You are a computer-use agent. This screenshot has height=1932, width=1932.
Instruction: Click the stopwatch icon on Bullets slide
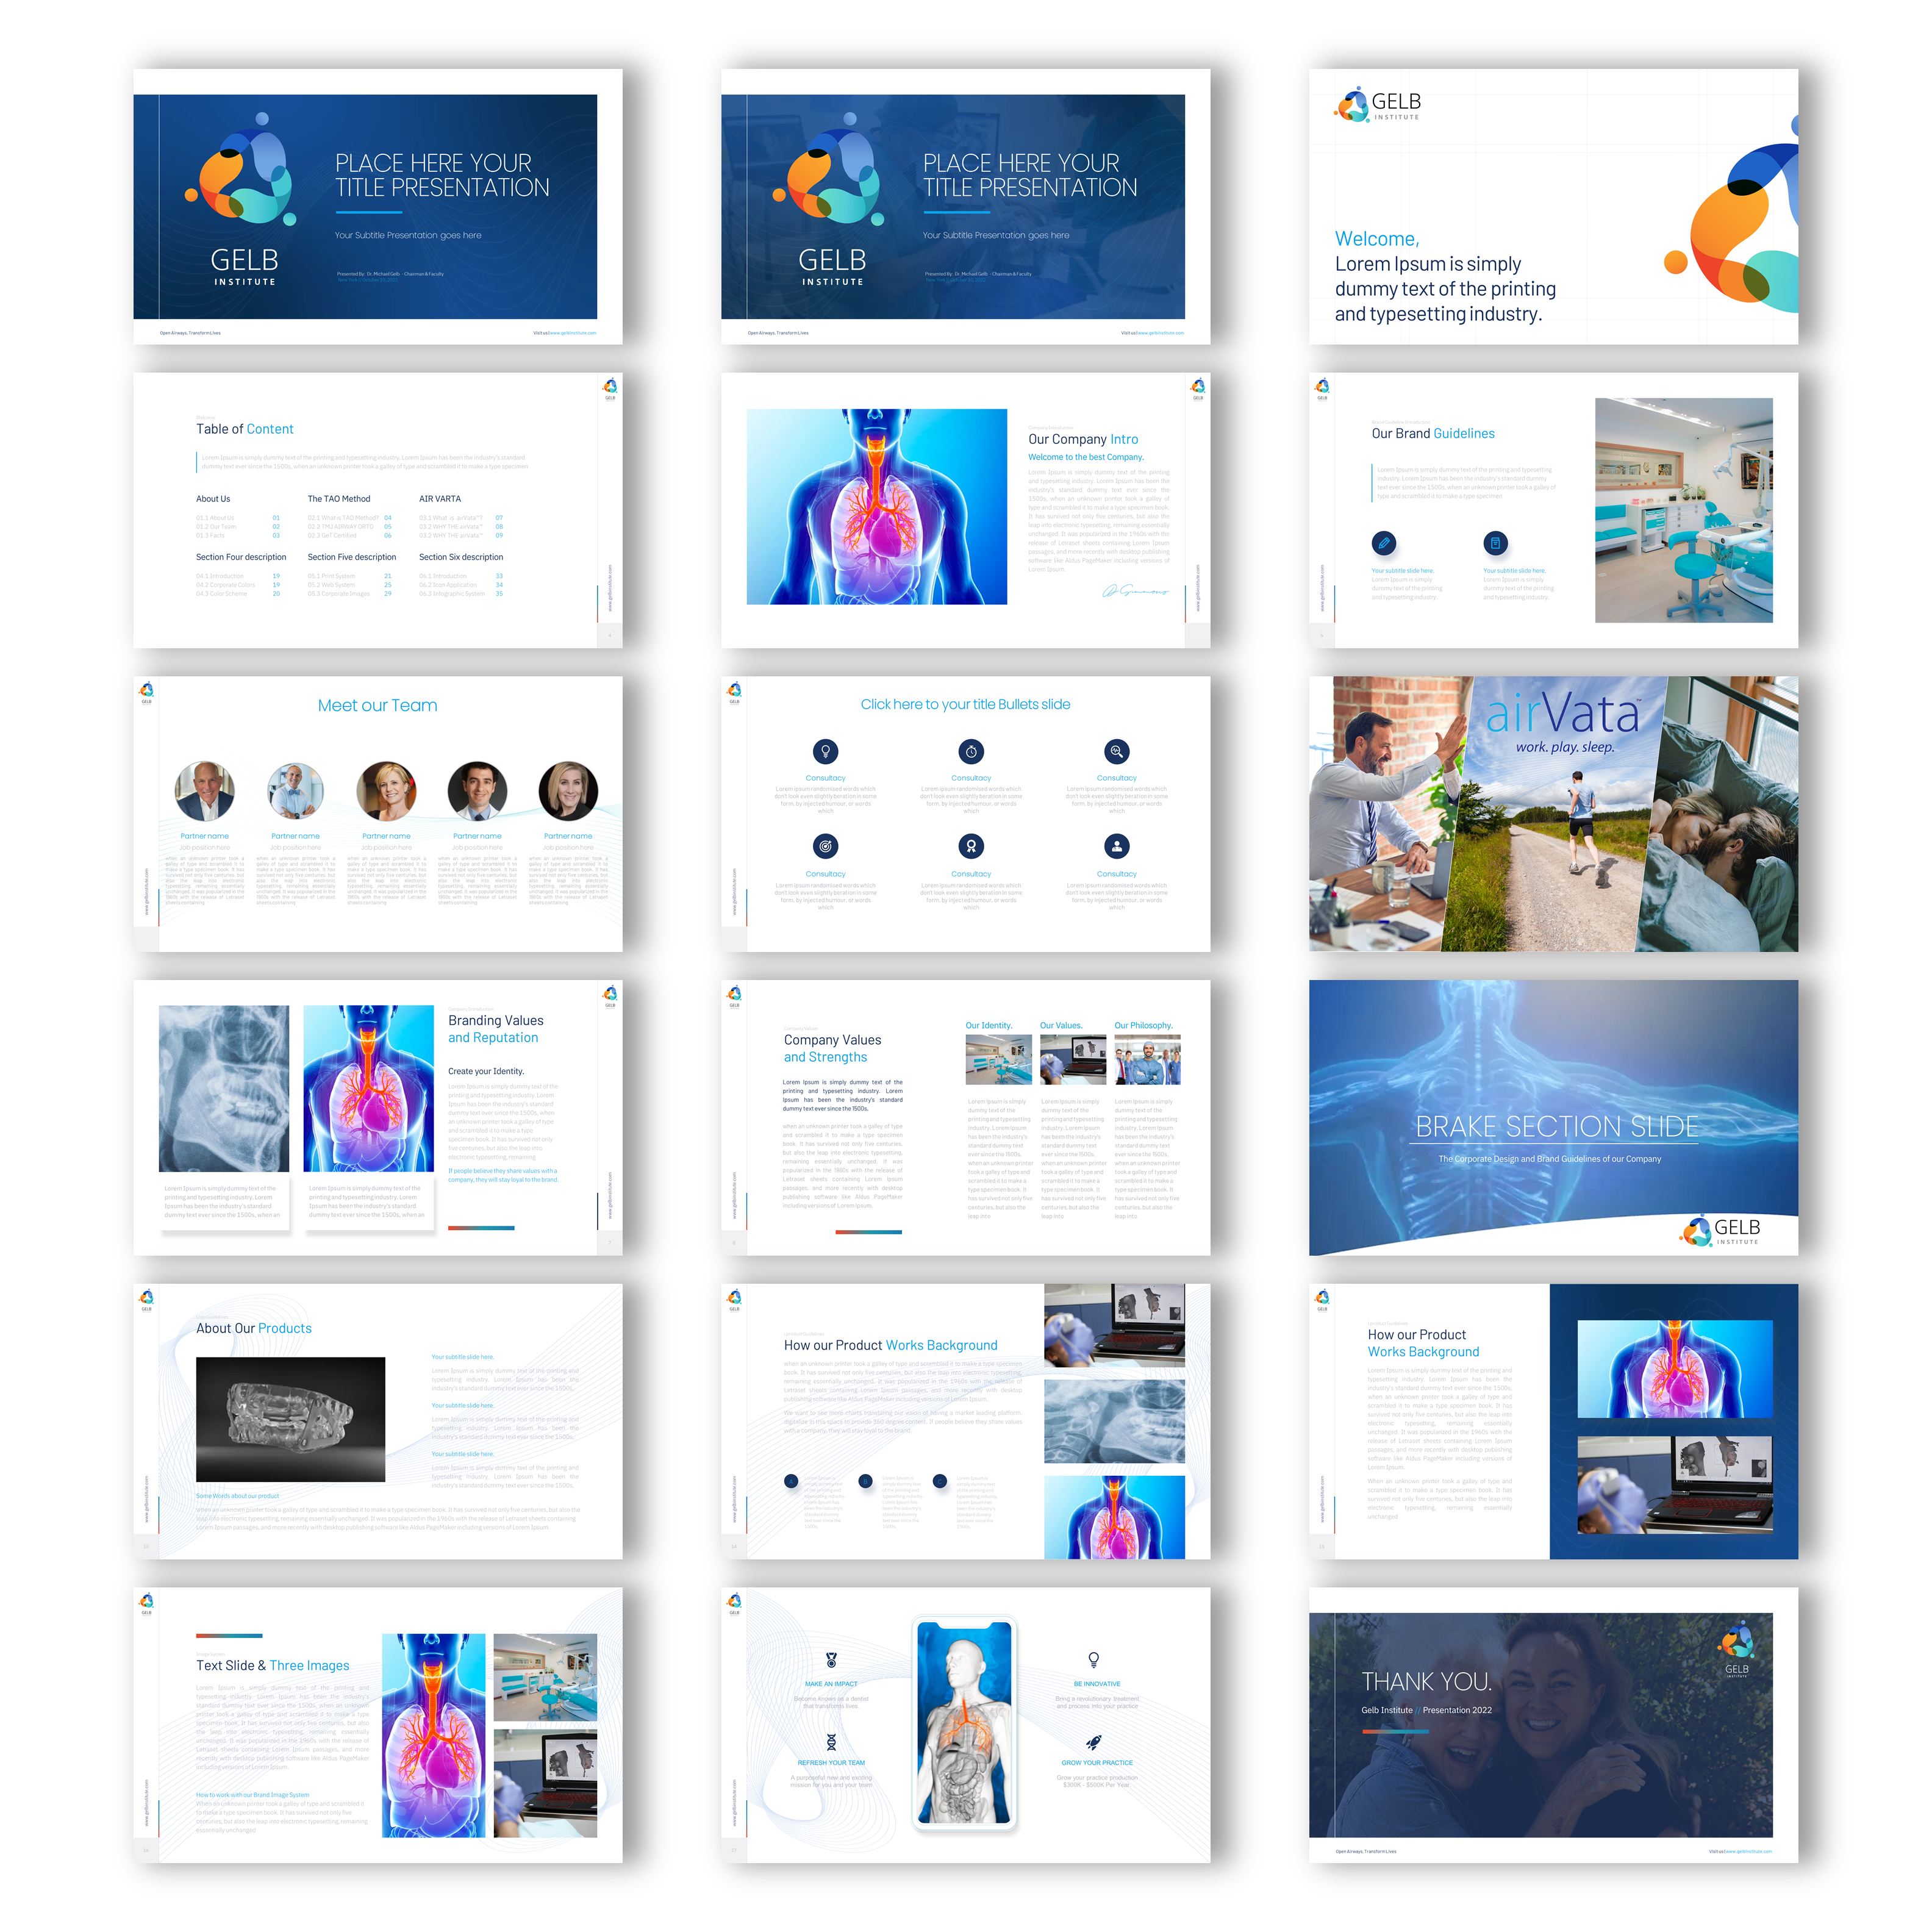(971, 751)
